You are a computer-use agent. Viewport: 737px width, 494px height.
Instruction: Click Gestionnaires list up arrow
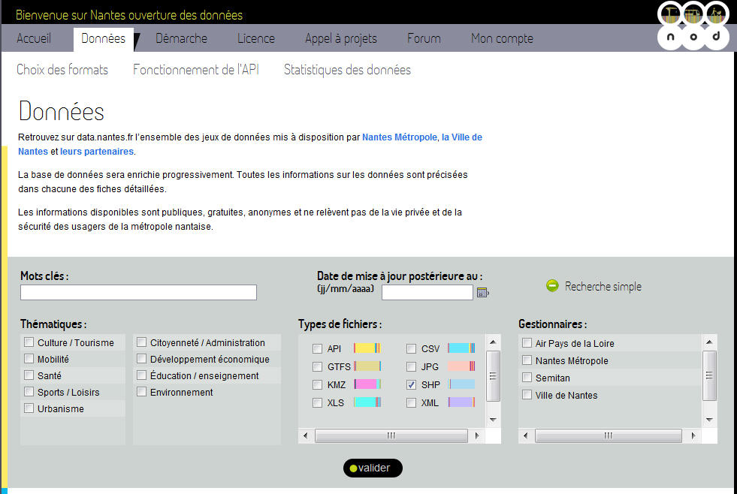[x=709, y=342]
